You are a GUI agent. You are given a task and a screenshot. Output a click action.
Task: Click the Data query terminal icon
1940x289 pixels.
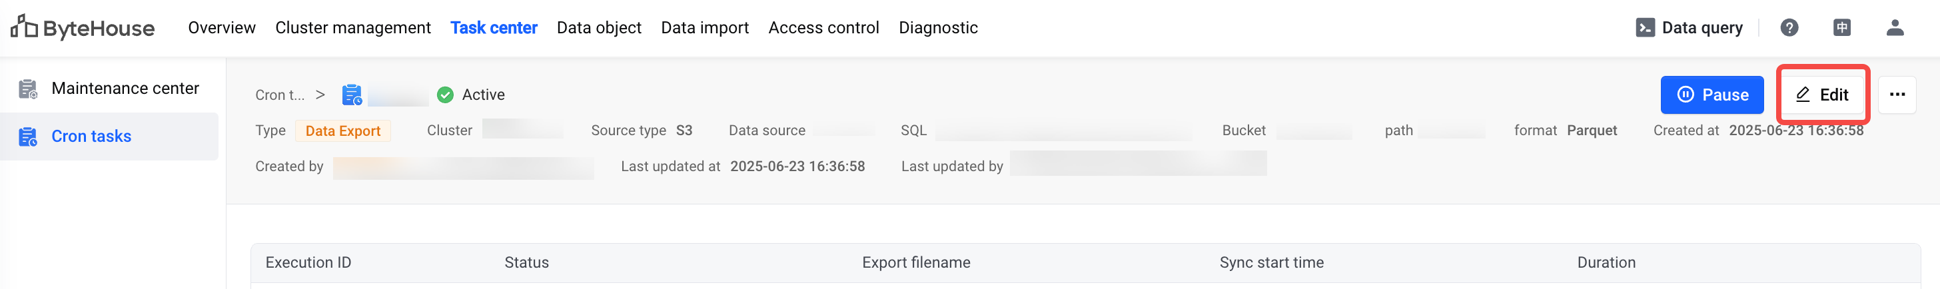tap(1646, 28)
